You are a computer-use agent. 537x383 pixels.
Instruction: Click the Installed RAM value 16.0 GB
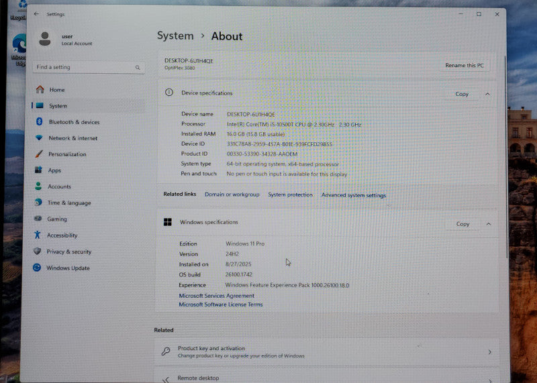[x=256, y=134]
